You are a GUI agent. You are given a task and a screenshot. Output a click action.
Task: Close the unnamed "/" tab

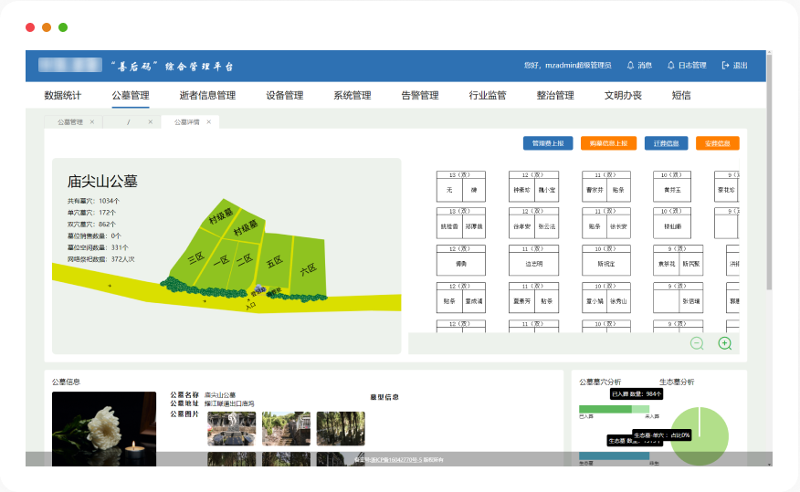(151, 121)
